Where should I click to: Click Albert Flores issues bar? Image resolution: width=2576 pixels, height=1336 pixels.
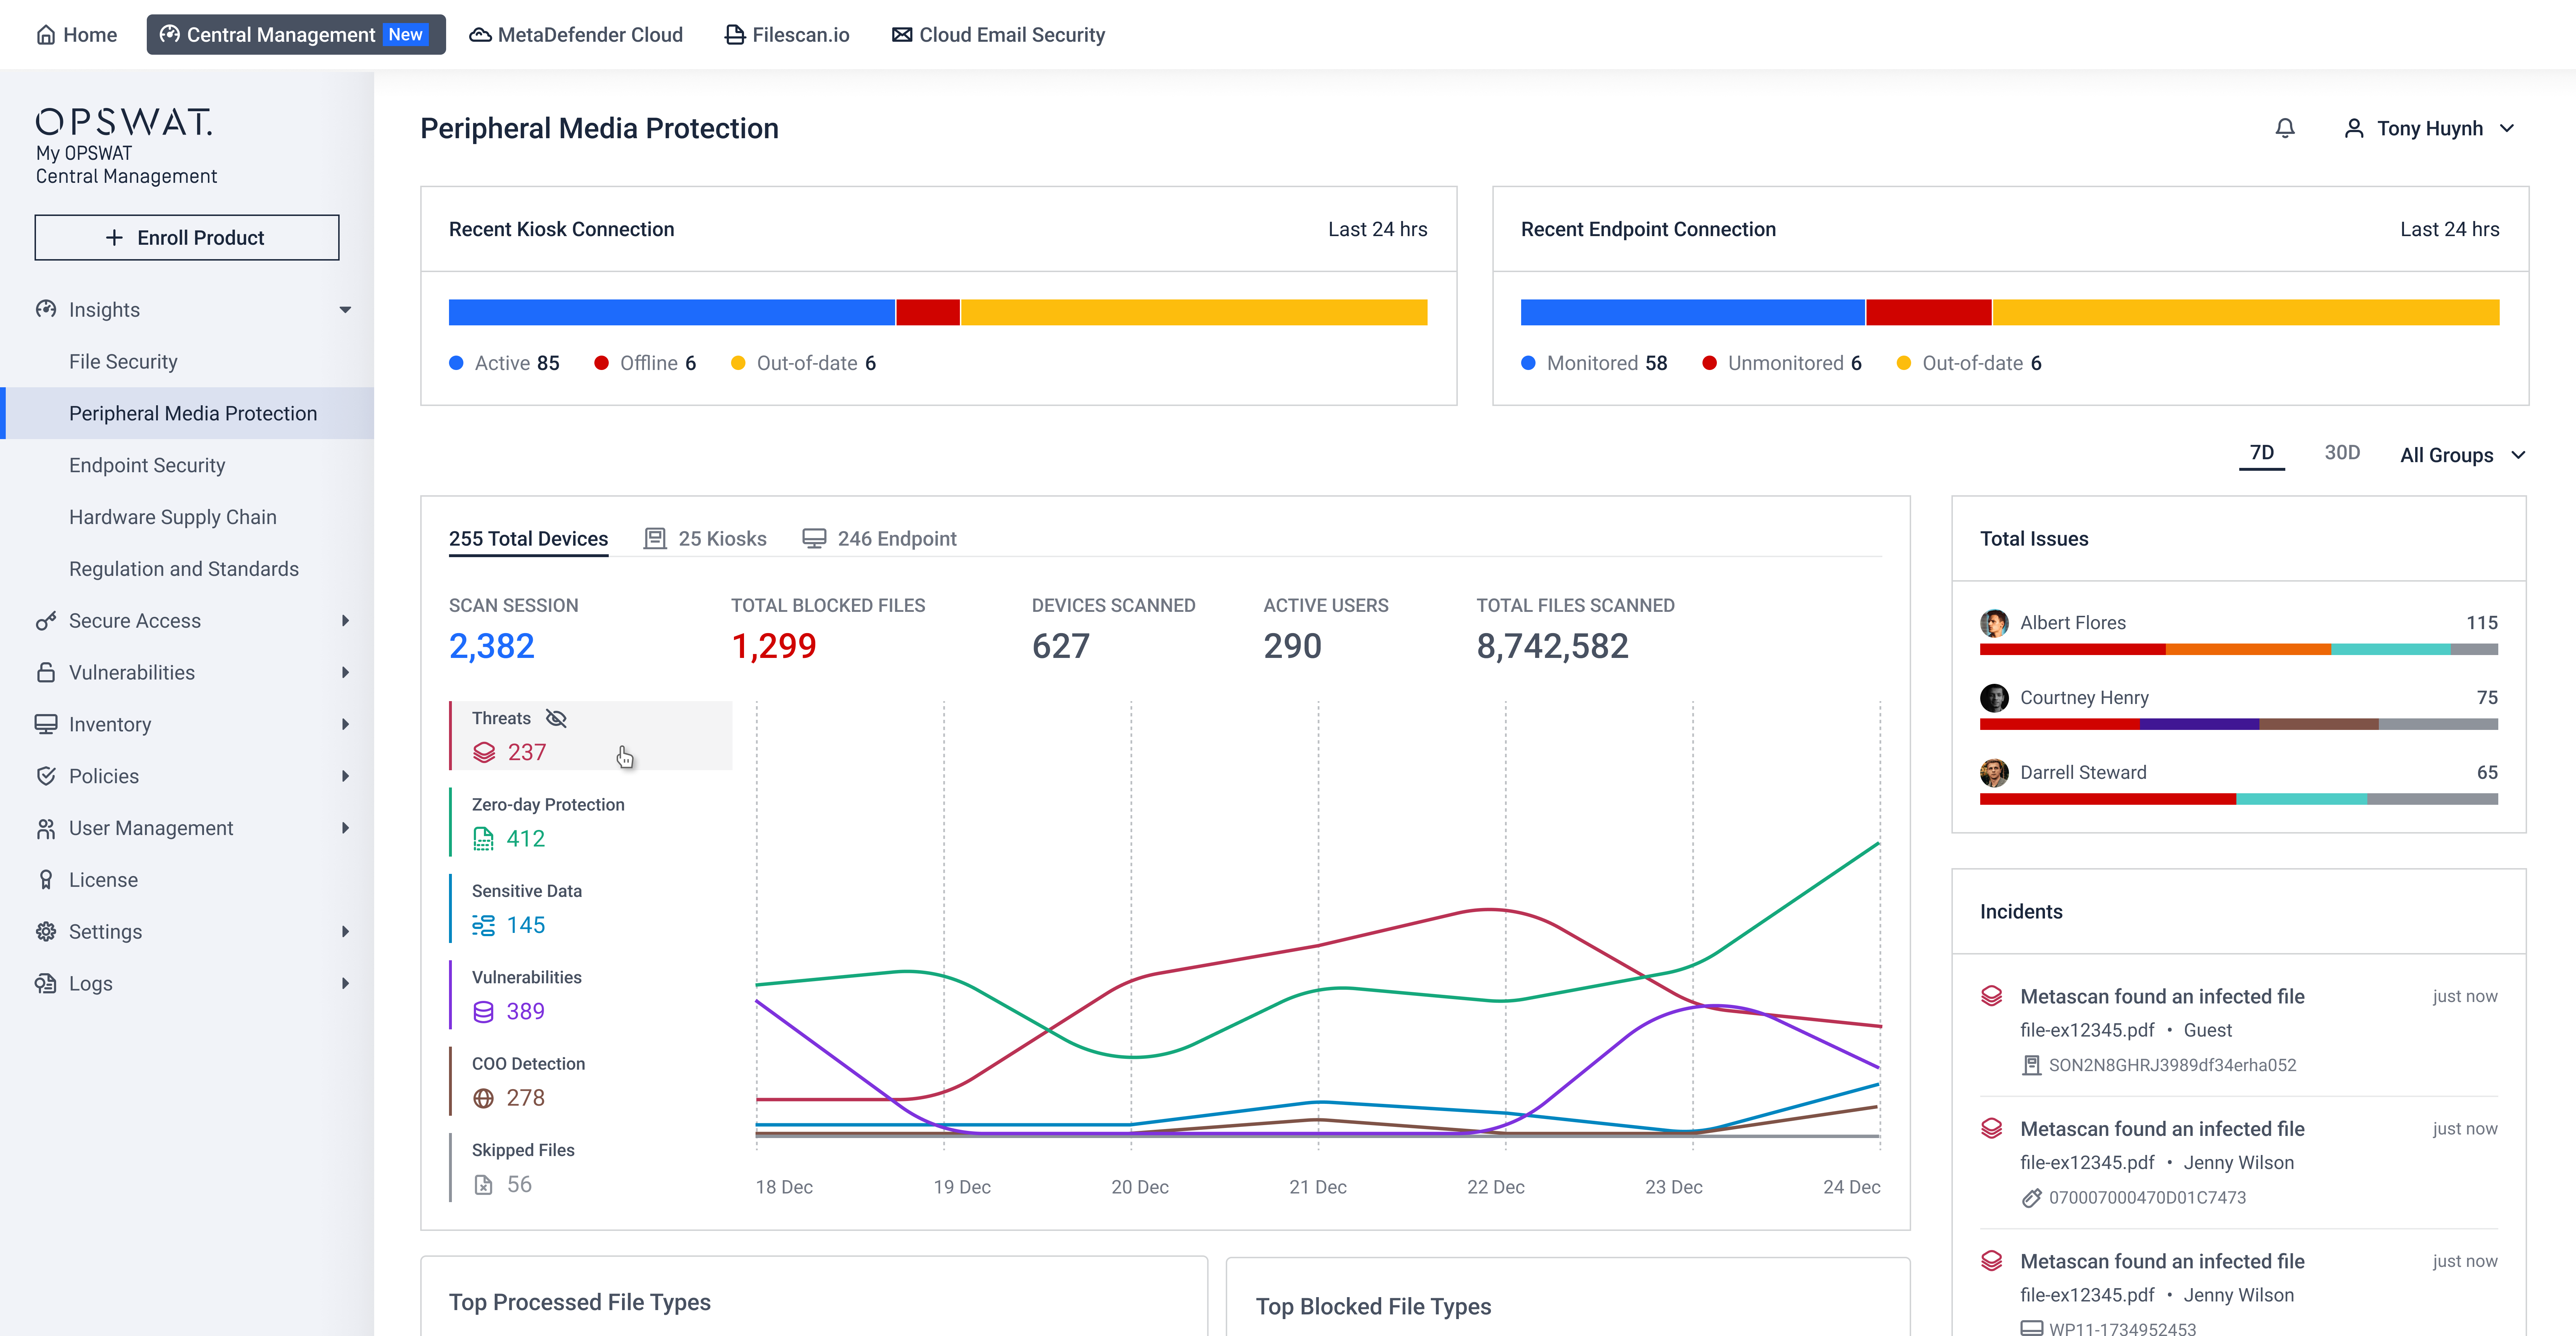click(2238, 650)
